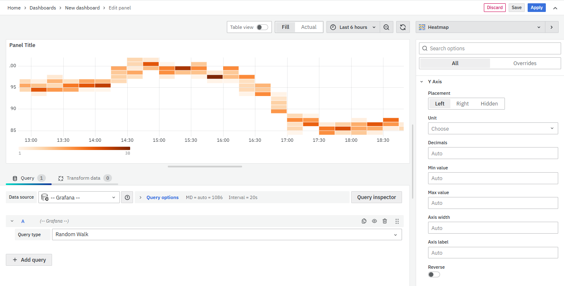The height and width of the screenshot is (286, 564).
Task: Click the right arrow next to Heatmap
Action: point(551,27)
